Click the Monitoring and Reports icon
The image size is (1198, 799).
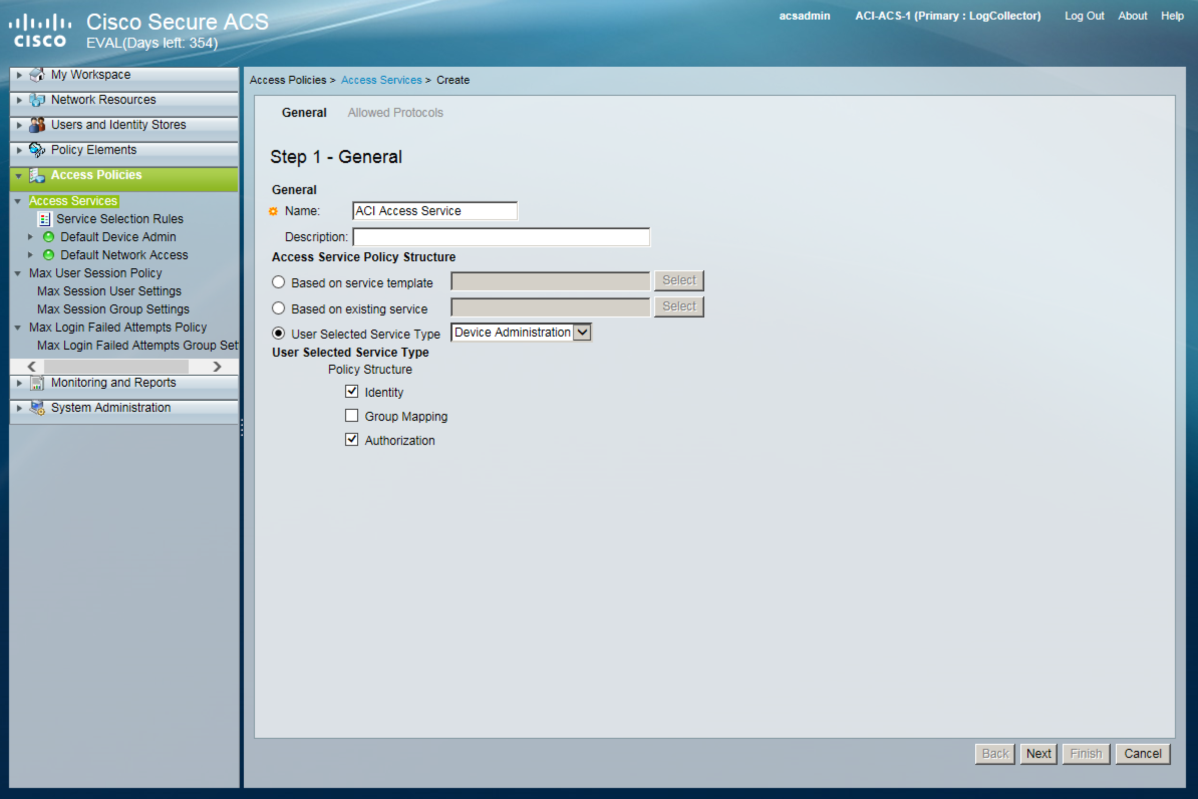coord(37,383)
